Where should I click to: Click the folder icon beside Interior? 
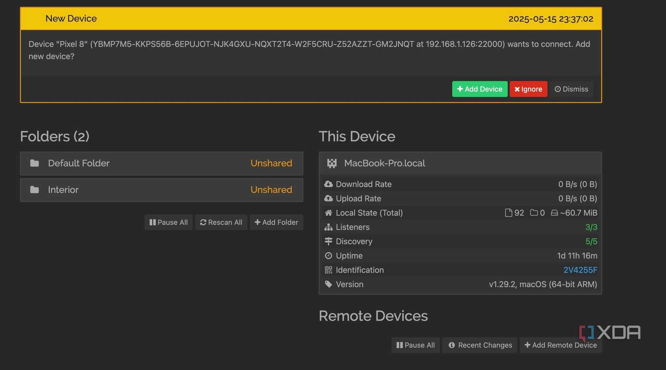click(34, 190)
